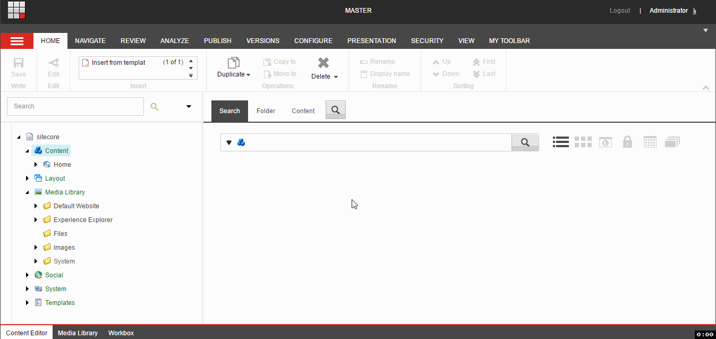Click the magnifier tab beside Content

(336, 110)
